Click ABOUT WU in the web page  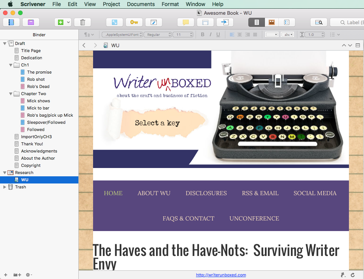[x=154, y=193]
